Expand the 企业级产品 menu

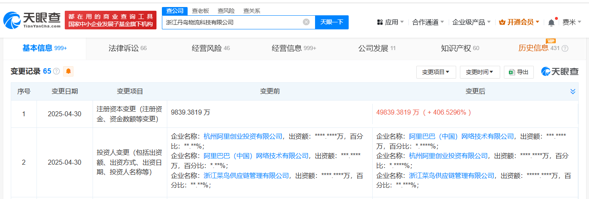[471, 22]
